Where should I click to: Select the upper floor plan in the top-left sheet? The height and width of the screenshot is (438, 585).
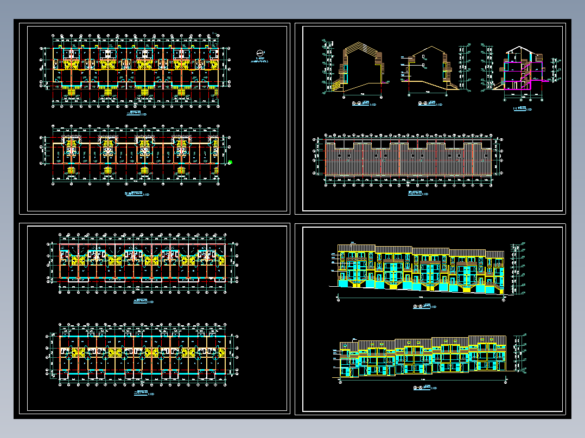135,70
